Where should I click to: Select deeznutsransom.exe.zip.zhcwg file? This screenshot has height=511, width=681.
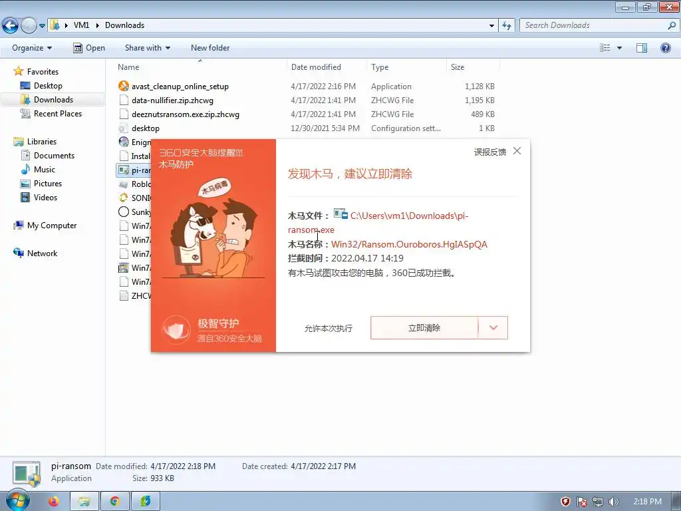186,114
